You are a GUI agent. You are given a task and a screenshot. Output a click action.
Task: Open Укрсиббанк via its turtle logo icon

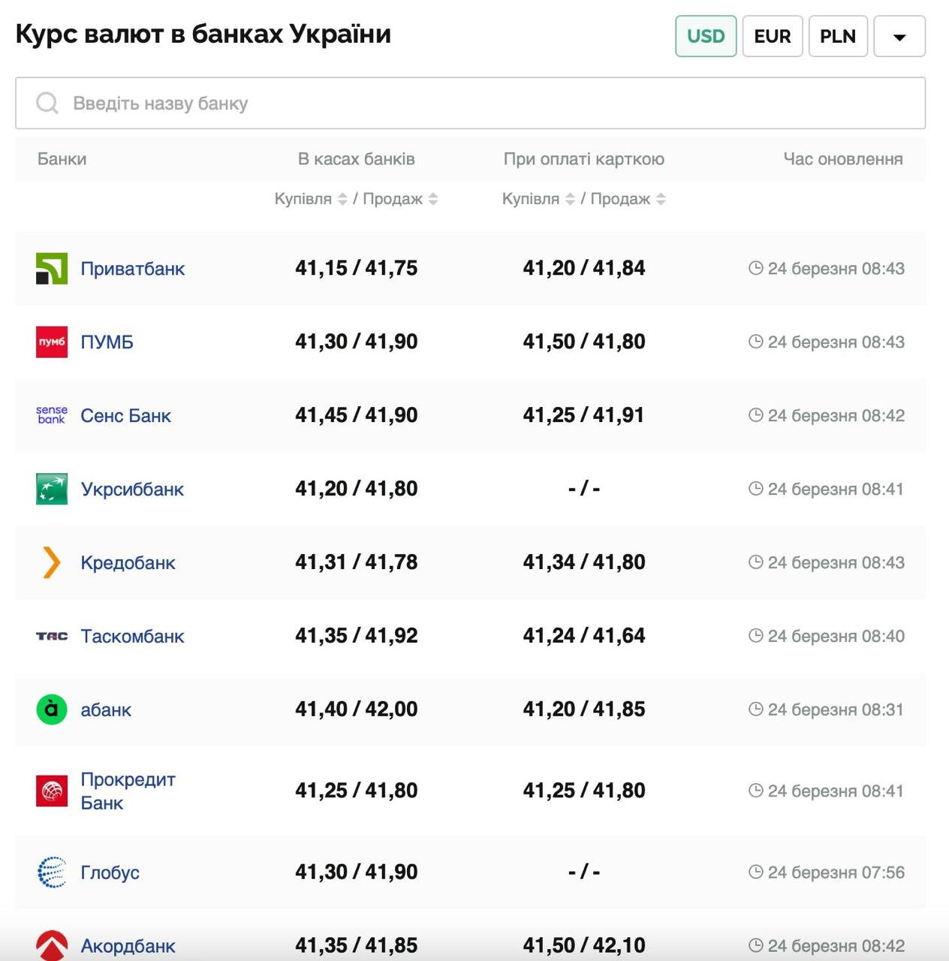click(51, 488)
